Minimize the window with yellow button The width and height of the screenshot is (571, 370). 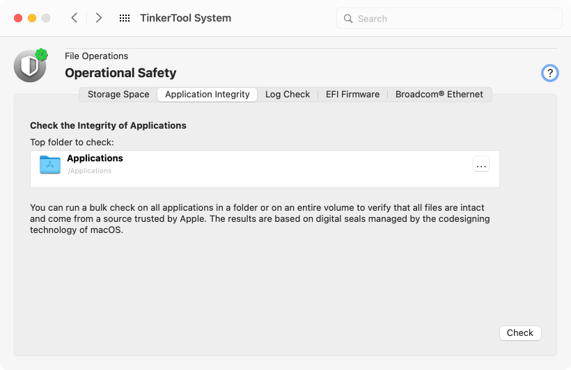click(32, 18)
